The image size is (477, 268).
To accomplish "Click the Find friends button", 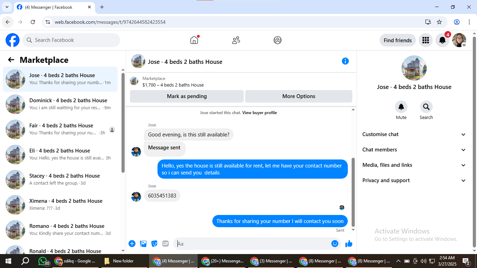I will 397,40.
